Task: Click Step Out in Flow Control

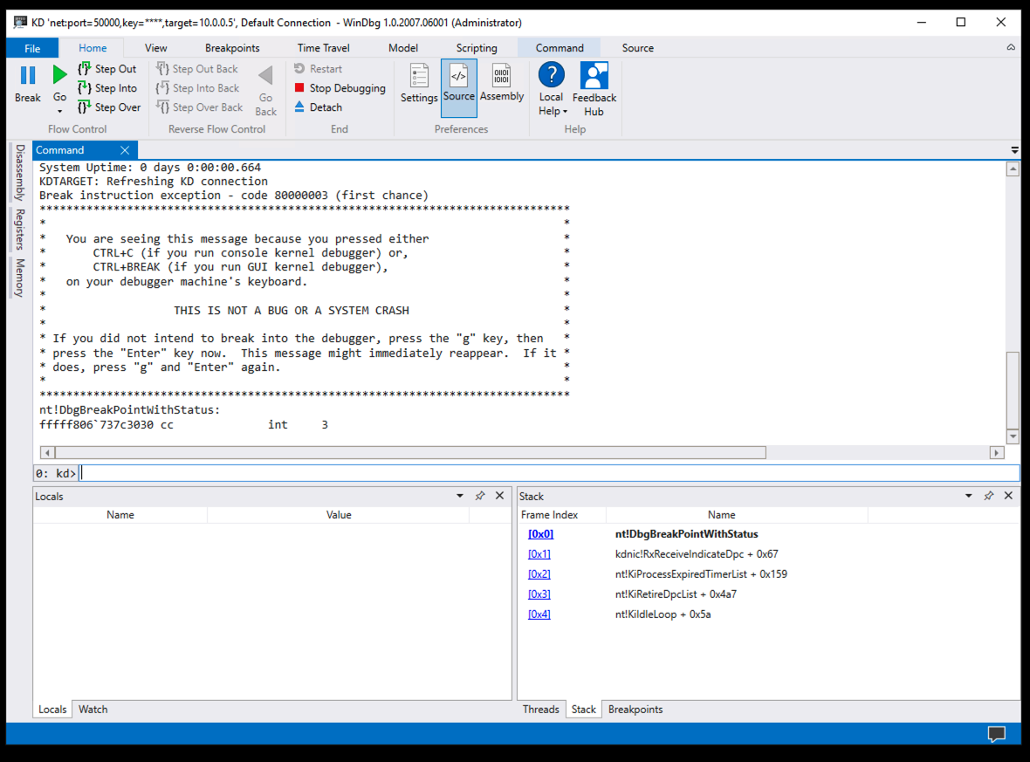Action: point(107,68)
